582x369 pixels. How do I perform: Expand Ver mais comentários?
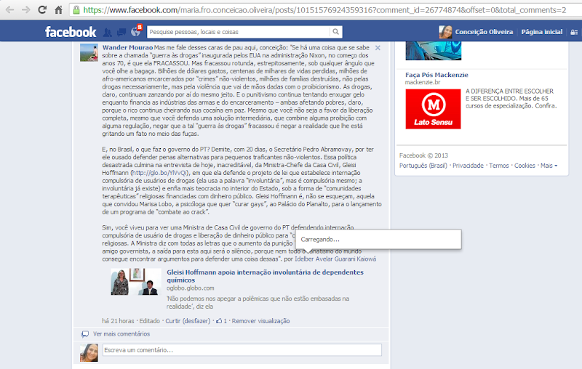121,334
